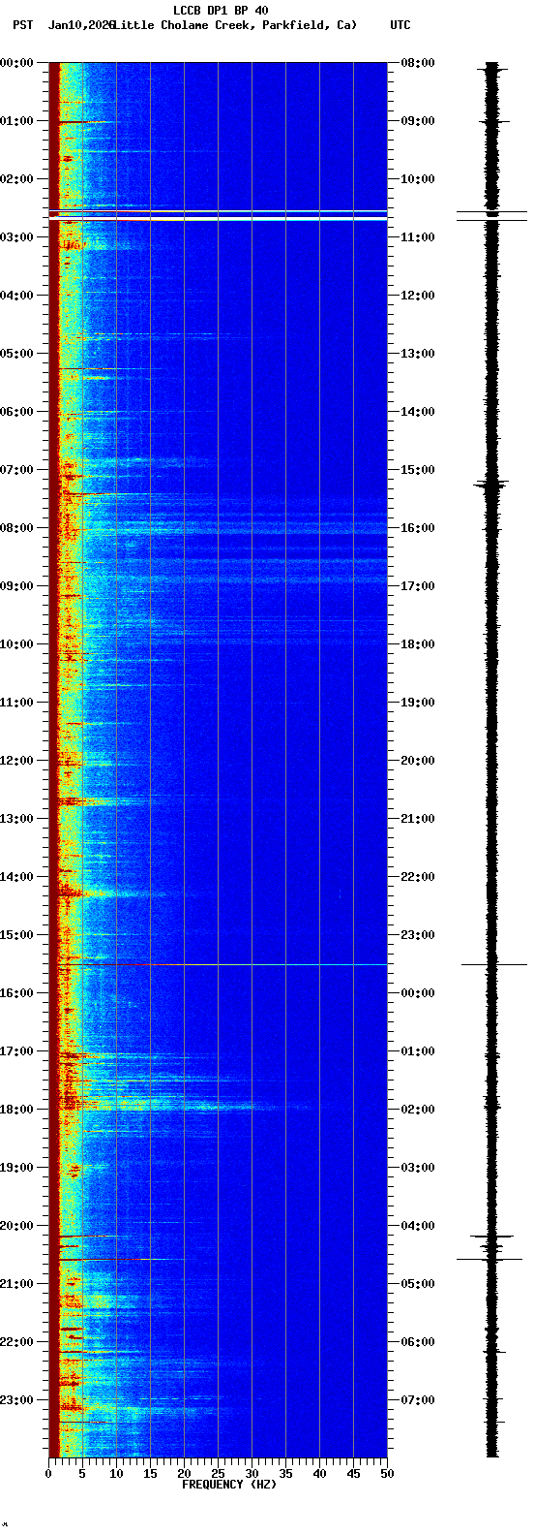Click the 'FREQUENCY (HZ)' axis label
Screen dimensions: 534x1535
point(228,1484)
